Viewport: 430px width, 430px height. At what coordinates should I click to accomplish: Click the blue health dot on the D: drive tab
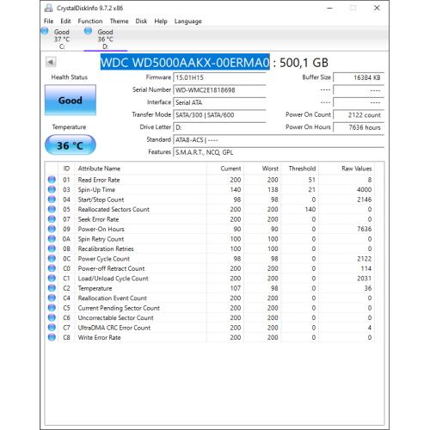pos(89,30)
